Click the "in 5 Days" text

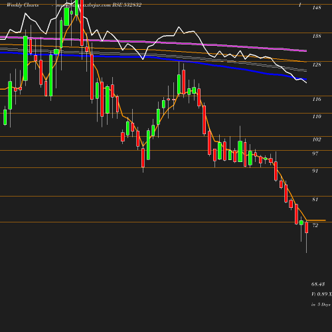pos(321,305)
